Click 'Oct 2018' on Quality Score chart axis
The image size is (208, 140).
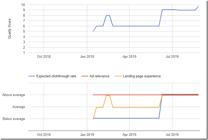coord(44,57)
